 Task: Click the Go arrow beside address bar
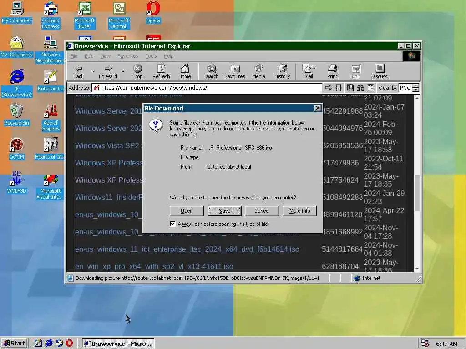pyautogui.click(x=329, y=88)
